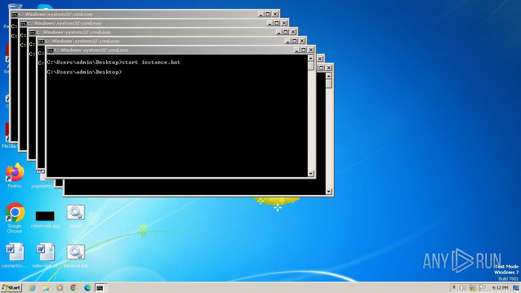Screen dimensions: 521x293
Task: Open the Google Chrome desktop shortcut
Action: point(15,218)
